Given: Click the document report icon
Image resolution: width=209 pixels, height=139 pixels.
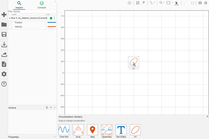Looking at the screenshot, I should (x=4, y=64).
